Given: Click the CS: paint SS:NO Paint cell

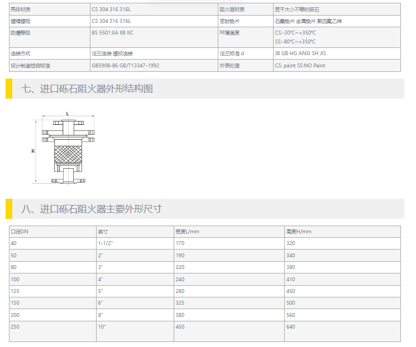Looking at the screenshot, I should [300, 66].
